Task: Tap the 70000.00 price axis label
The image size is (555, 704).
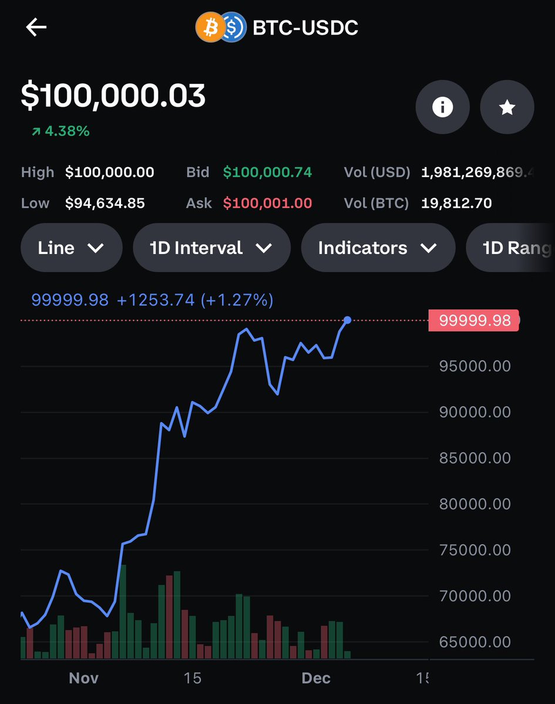Action: pyautogui.click(x=475, y=596)
